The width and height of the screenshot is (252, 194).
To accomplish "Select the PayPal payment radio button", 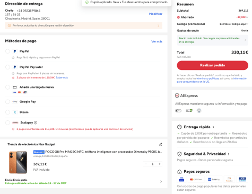I will pos(7,51).
